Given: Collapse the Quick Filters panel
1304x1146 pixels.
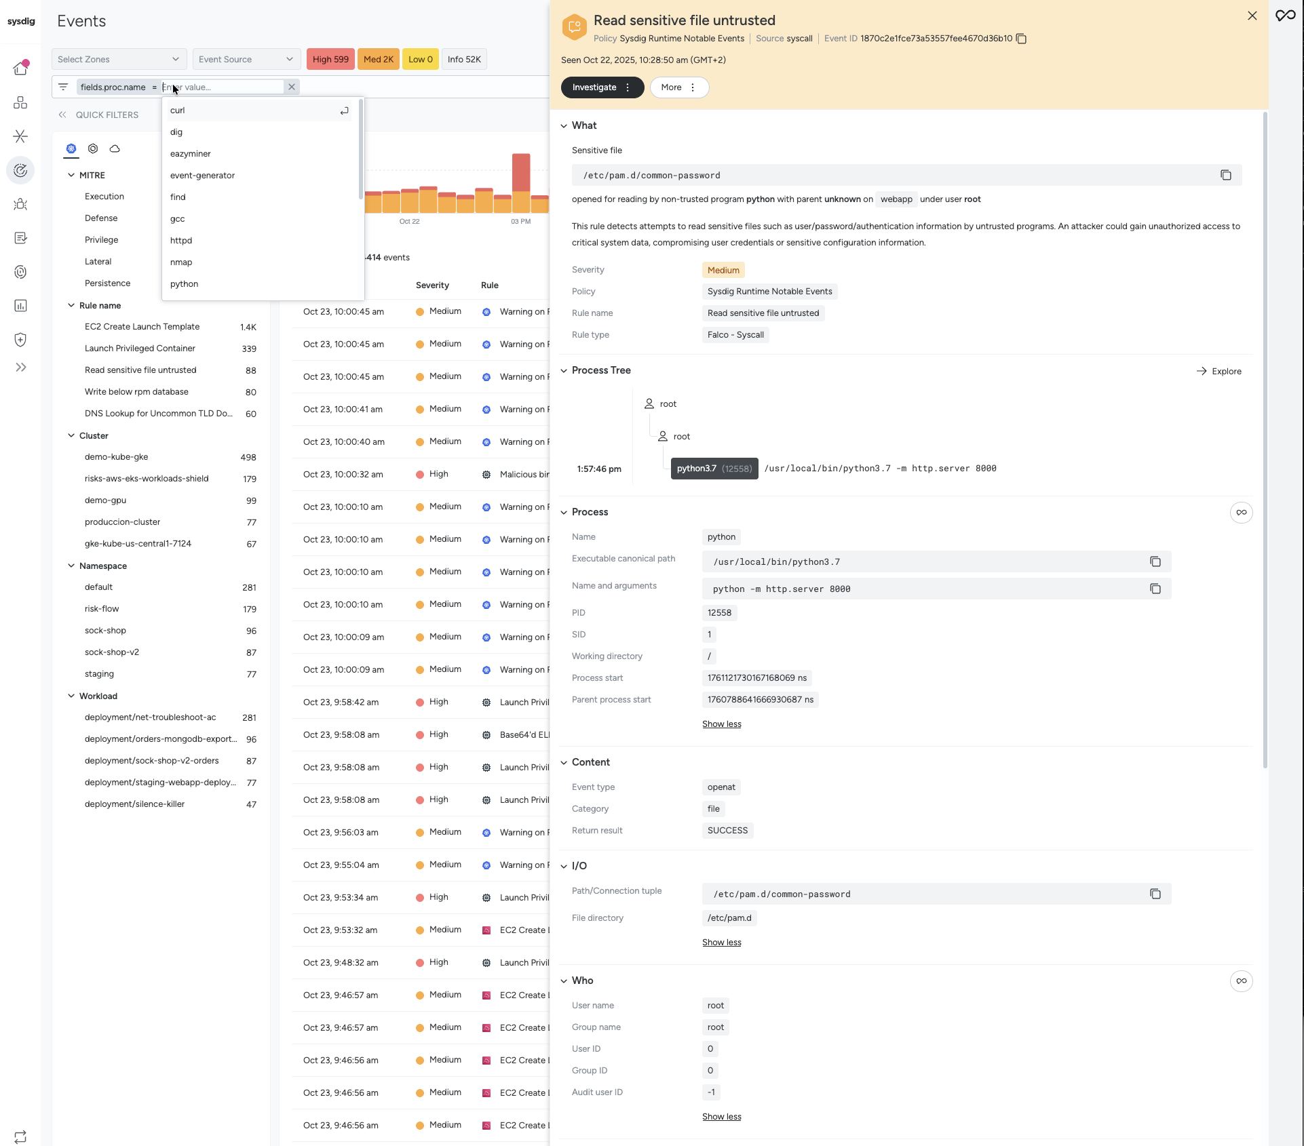Looking at the screenshot, I should (62, 115).
